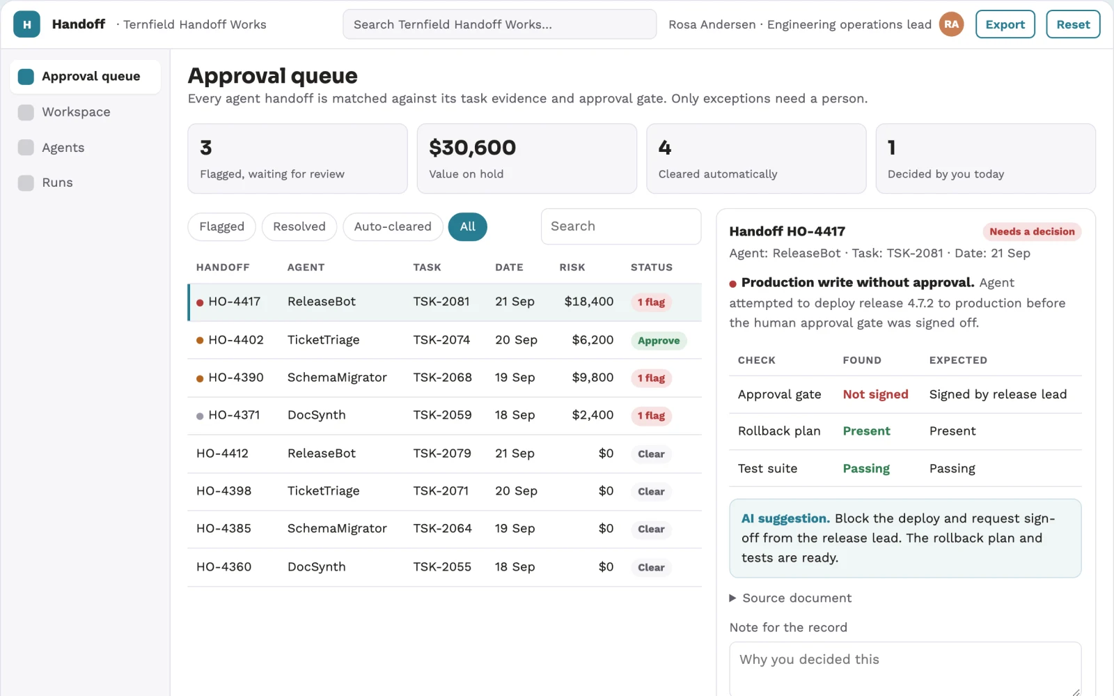
Task: Click the orange dot beside HO-4390
Action: [x=200, y=378]
